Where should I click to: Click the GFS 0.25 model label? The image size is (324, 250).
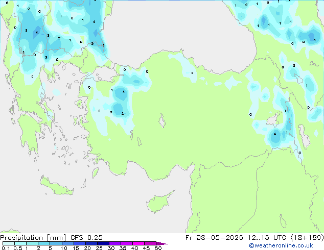click(x=86, y=238)
